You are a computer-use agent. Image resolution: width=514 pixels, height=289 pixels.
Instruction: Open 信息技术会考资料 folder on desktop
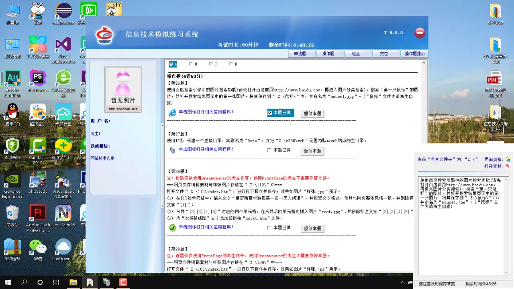tap(496, 118)
